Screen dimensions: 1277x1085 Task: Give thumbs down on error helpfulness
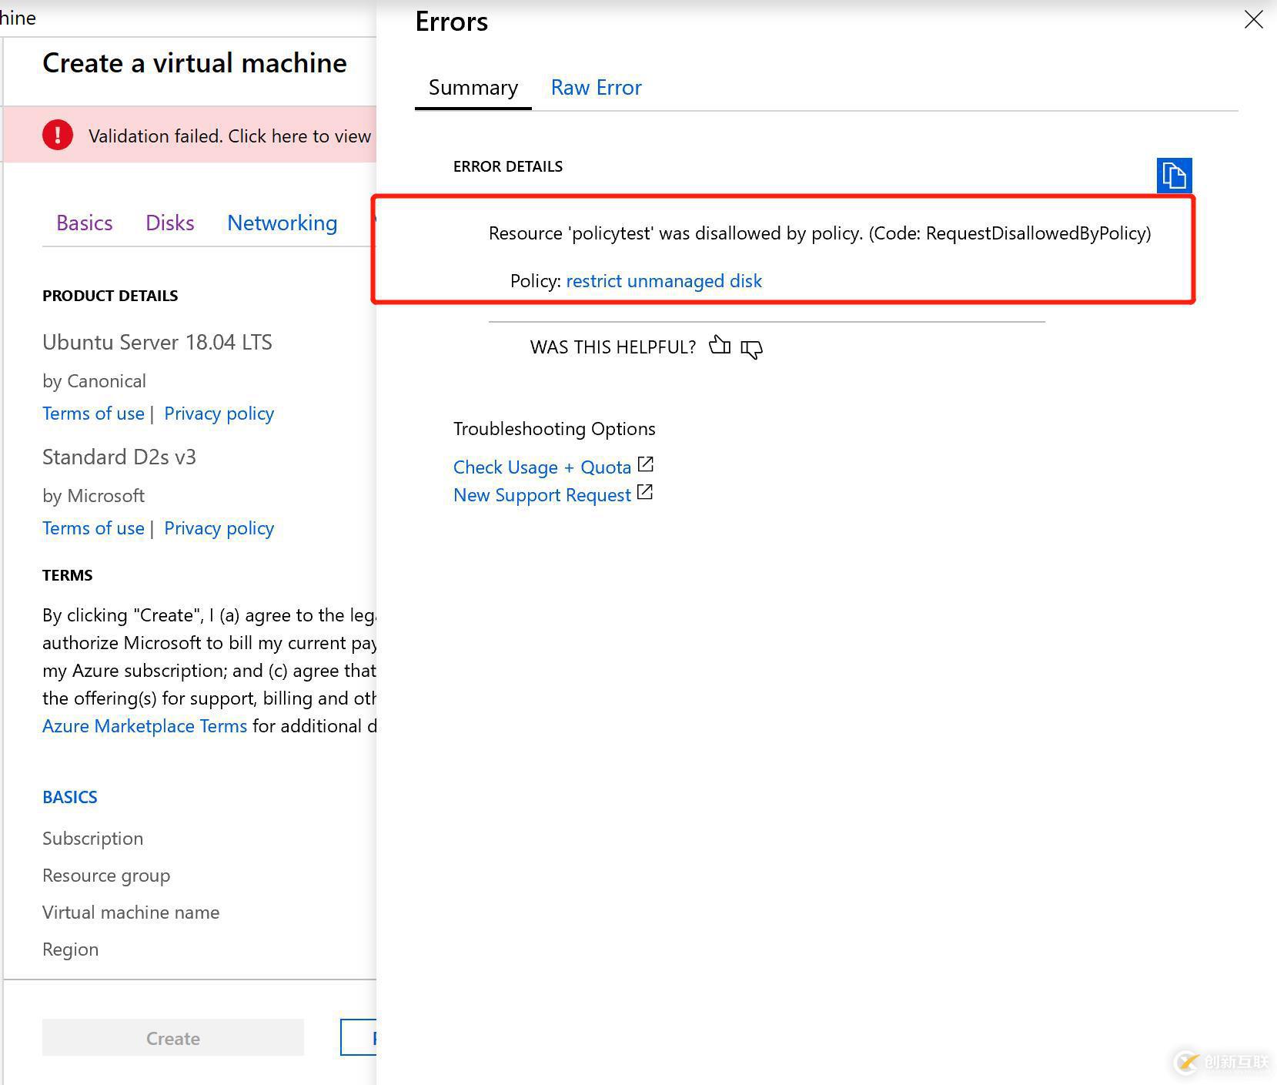pyautogui.click(x=752, y=350)
